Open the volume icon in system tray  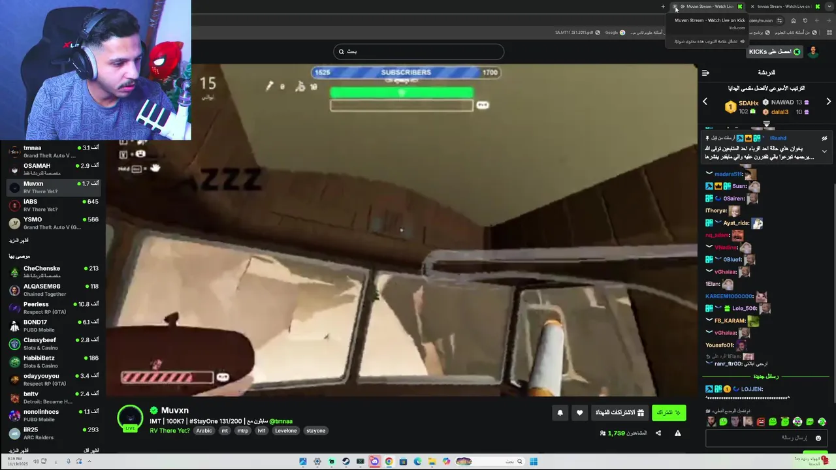(x=36, y=462)
